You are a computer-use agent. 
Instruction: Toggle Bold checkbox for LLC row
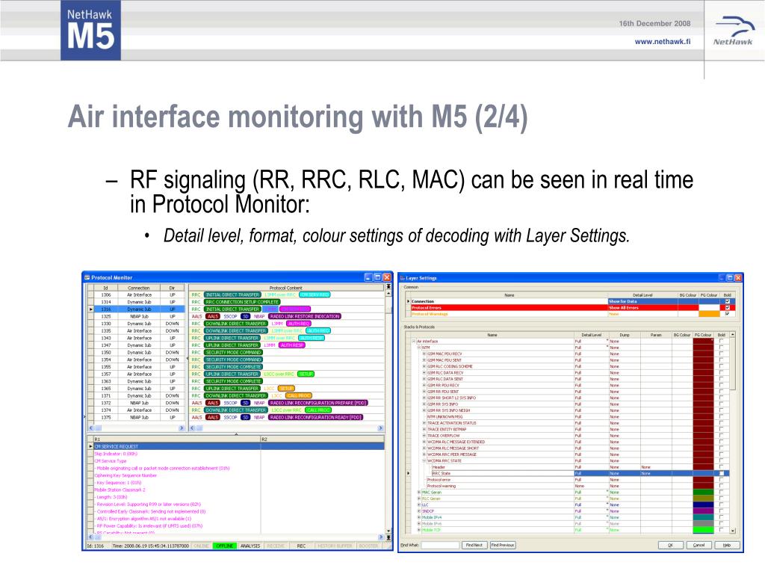pyautogui.click(x=721, y=505)
